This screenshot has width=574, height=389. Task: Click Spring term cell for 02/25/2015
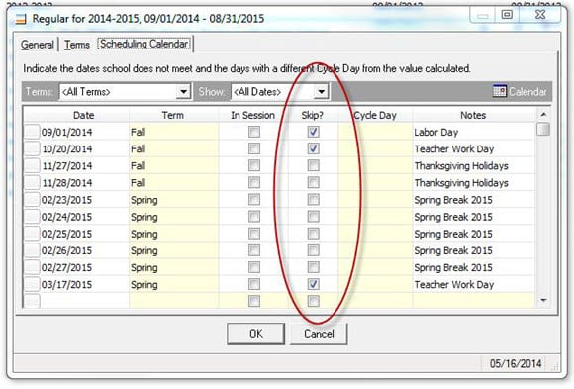pos(173,234)
